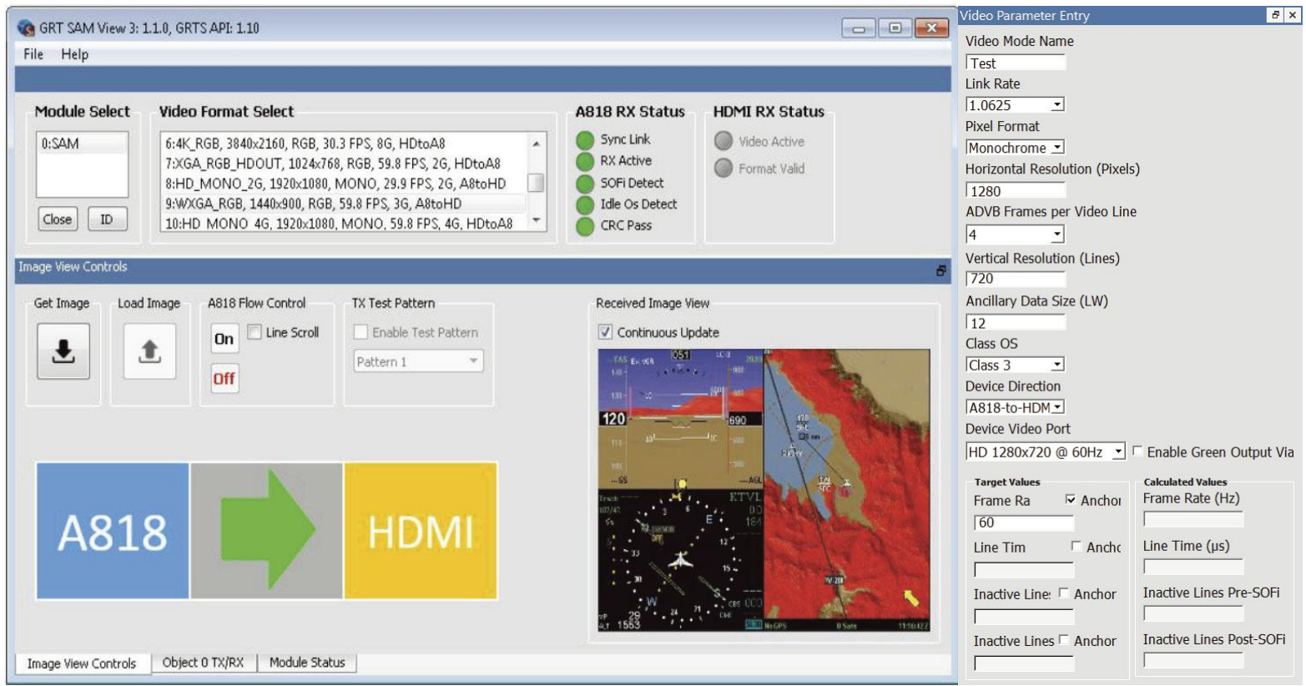
Task: Open the Device Direction A818-to-HDMI dropdown
Action: pos(1057,407)
